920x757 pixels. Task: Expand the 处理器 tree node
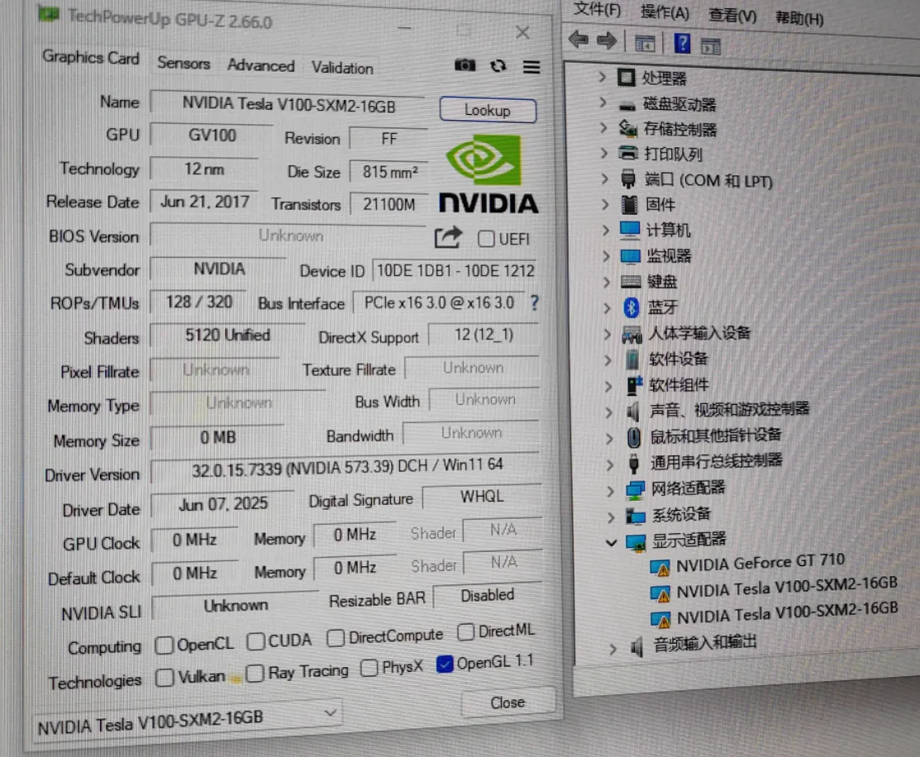pyautogui.click(x=601, y=76)
